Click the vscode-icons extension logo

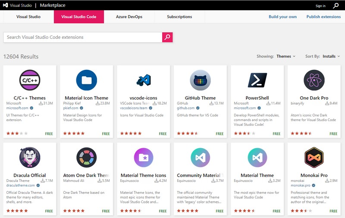pos(144,80)
